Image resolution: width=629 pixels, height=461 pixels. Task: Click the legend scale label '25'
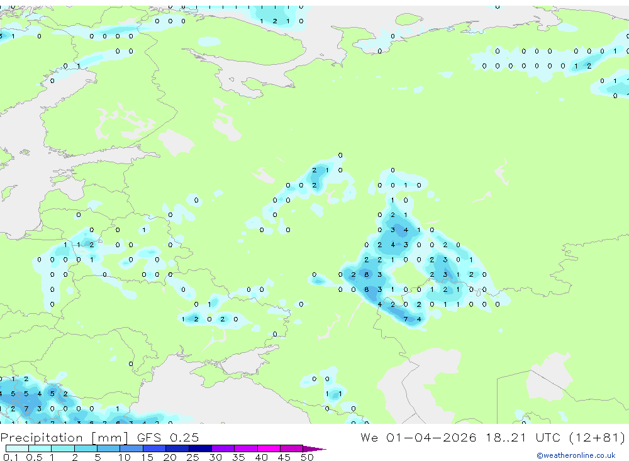[192, 457]
